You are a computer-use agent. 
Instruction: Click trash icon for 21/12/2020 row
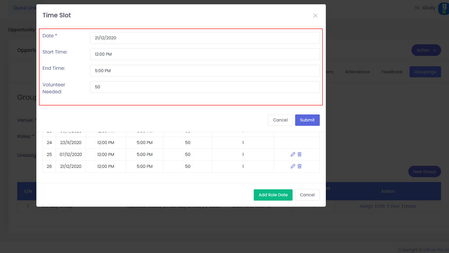[299, 166]
